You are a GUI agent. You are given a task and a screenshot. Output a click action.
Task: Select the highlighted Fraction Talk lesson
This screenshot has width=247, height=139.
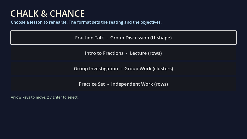pyautogui.click(x=123, y=38)
